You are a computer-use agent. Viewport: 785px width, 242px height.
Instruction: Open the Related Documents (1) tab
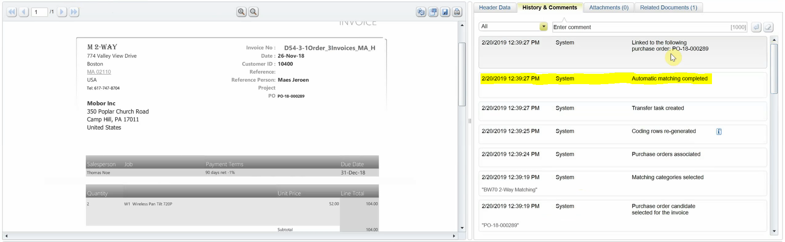668,7
